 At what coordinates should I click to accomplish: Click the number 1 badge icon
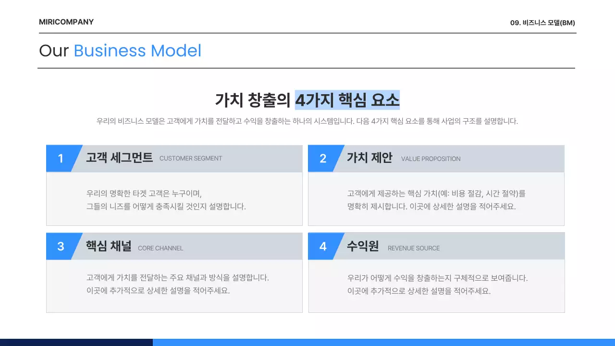pyautogui.click(x=61, y=158)
